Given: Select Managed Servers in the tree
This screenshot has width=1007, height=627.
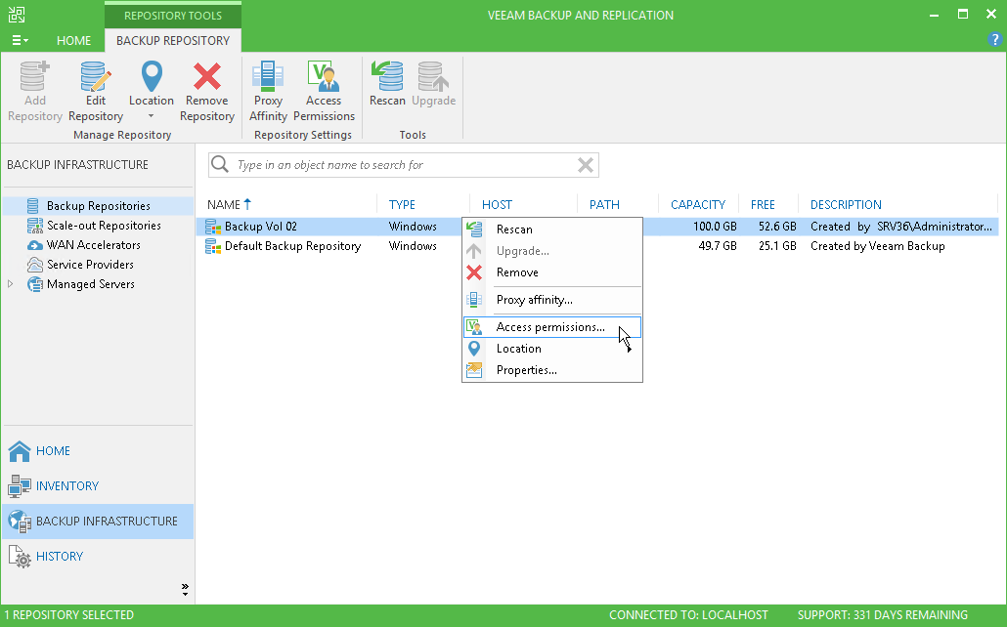Looking at the screenshot, I should click(x=91, y=283).
